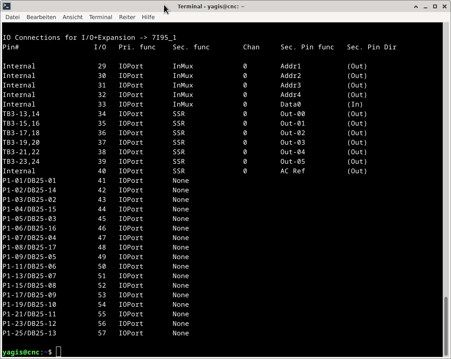The image size is (451, 359).
Task: Click the 'Sec. Pin Dir' header
Action: pyautogui.click(x=372, y=47)
